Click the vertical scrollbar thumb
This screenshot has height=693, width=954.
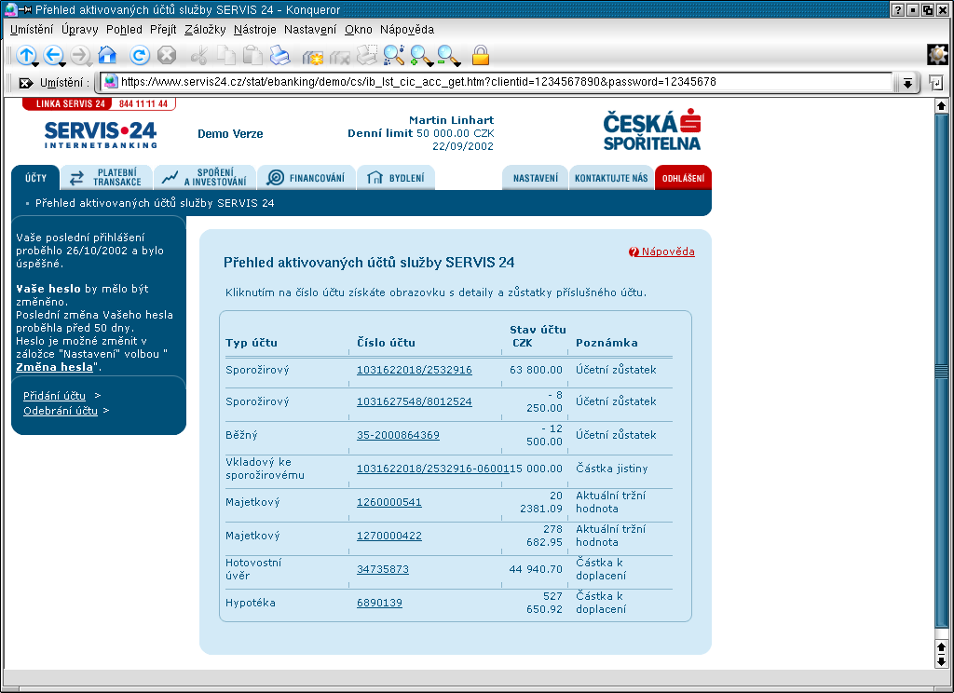click(x=941, y=371)
